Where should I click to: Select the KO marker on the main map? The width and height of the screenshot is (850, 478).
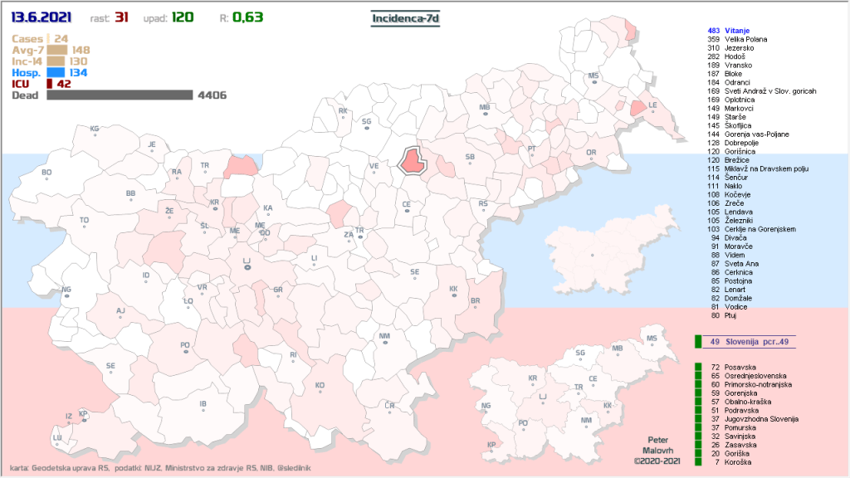coord(320,386)
